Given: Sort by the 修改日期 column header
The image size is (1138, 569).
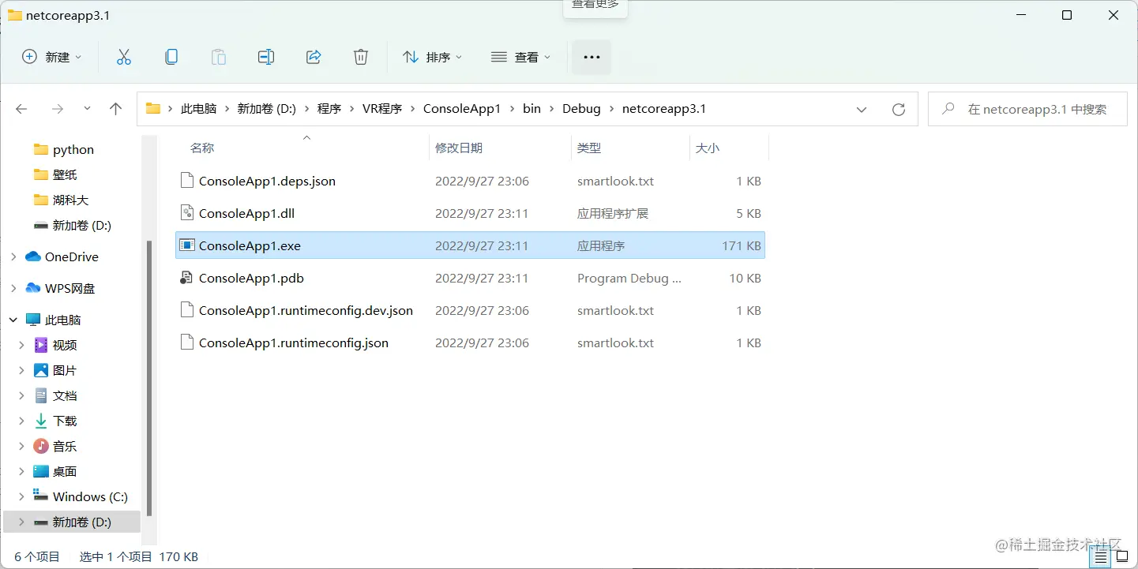Looking at the screenshot, I should coord(459,148).
